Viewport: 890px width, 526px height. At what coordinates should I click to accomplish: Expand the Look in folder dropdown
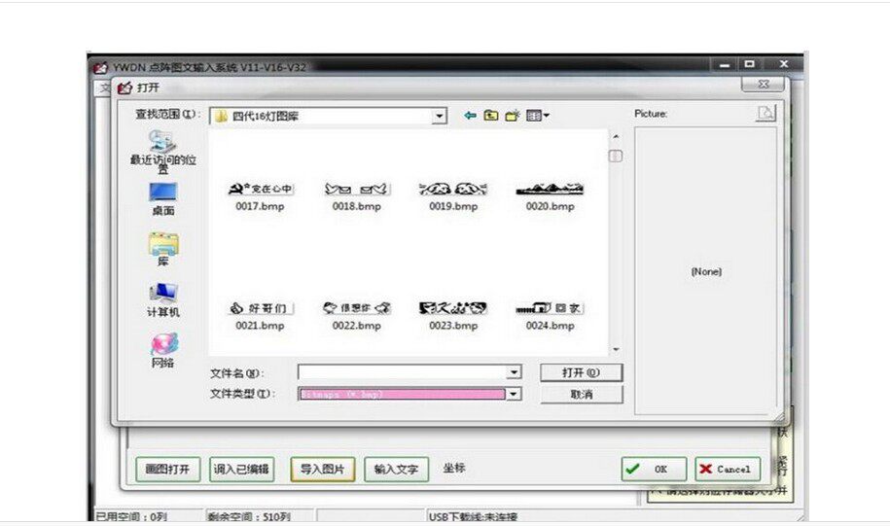[440, 117]
